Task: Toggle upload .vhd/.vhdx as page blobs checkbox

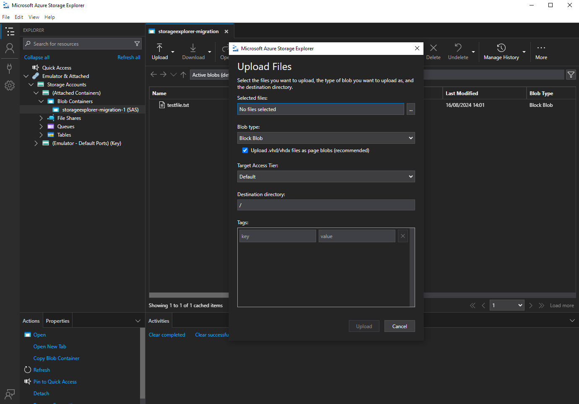Action: tap(245, 150)
